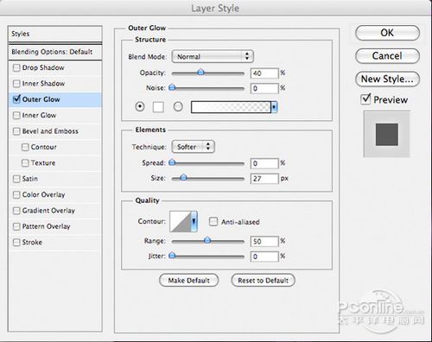Click the Spread value field
432x342 pixels.
264,163
